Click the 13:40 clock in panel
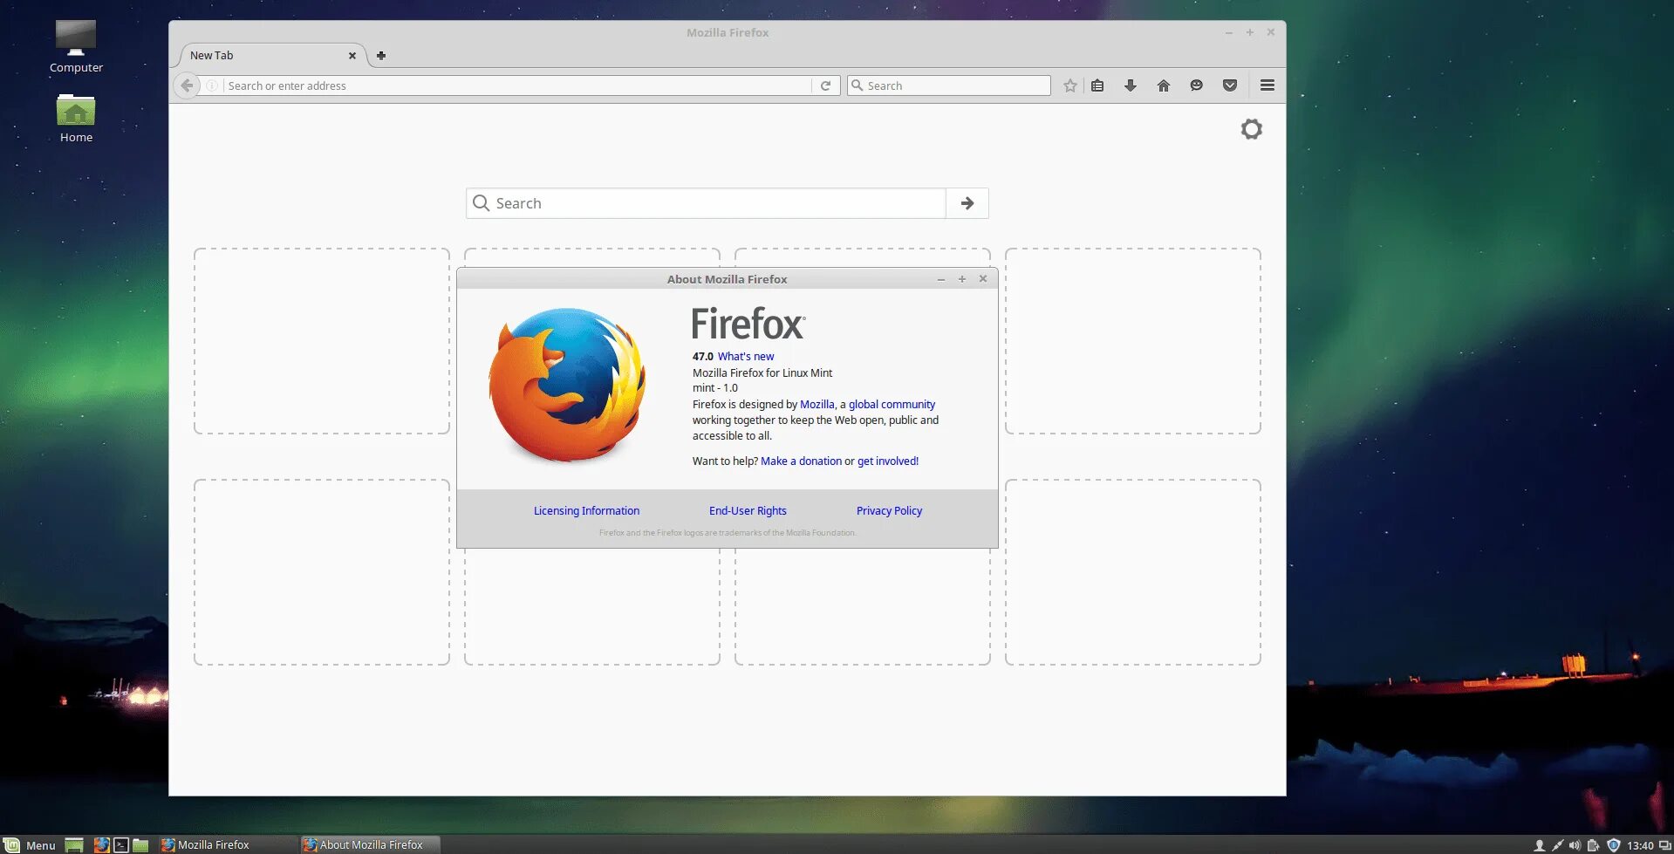The image size is (1674, 854). click(1640, 845)
